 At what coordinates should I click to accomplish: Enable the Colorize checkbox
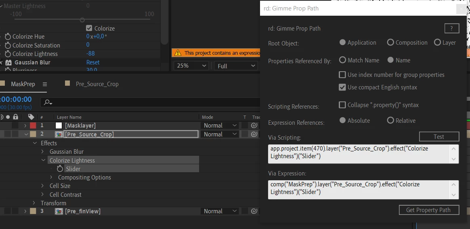pyautogui.click(x=89, y=29)
